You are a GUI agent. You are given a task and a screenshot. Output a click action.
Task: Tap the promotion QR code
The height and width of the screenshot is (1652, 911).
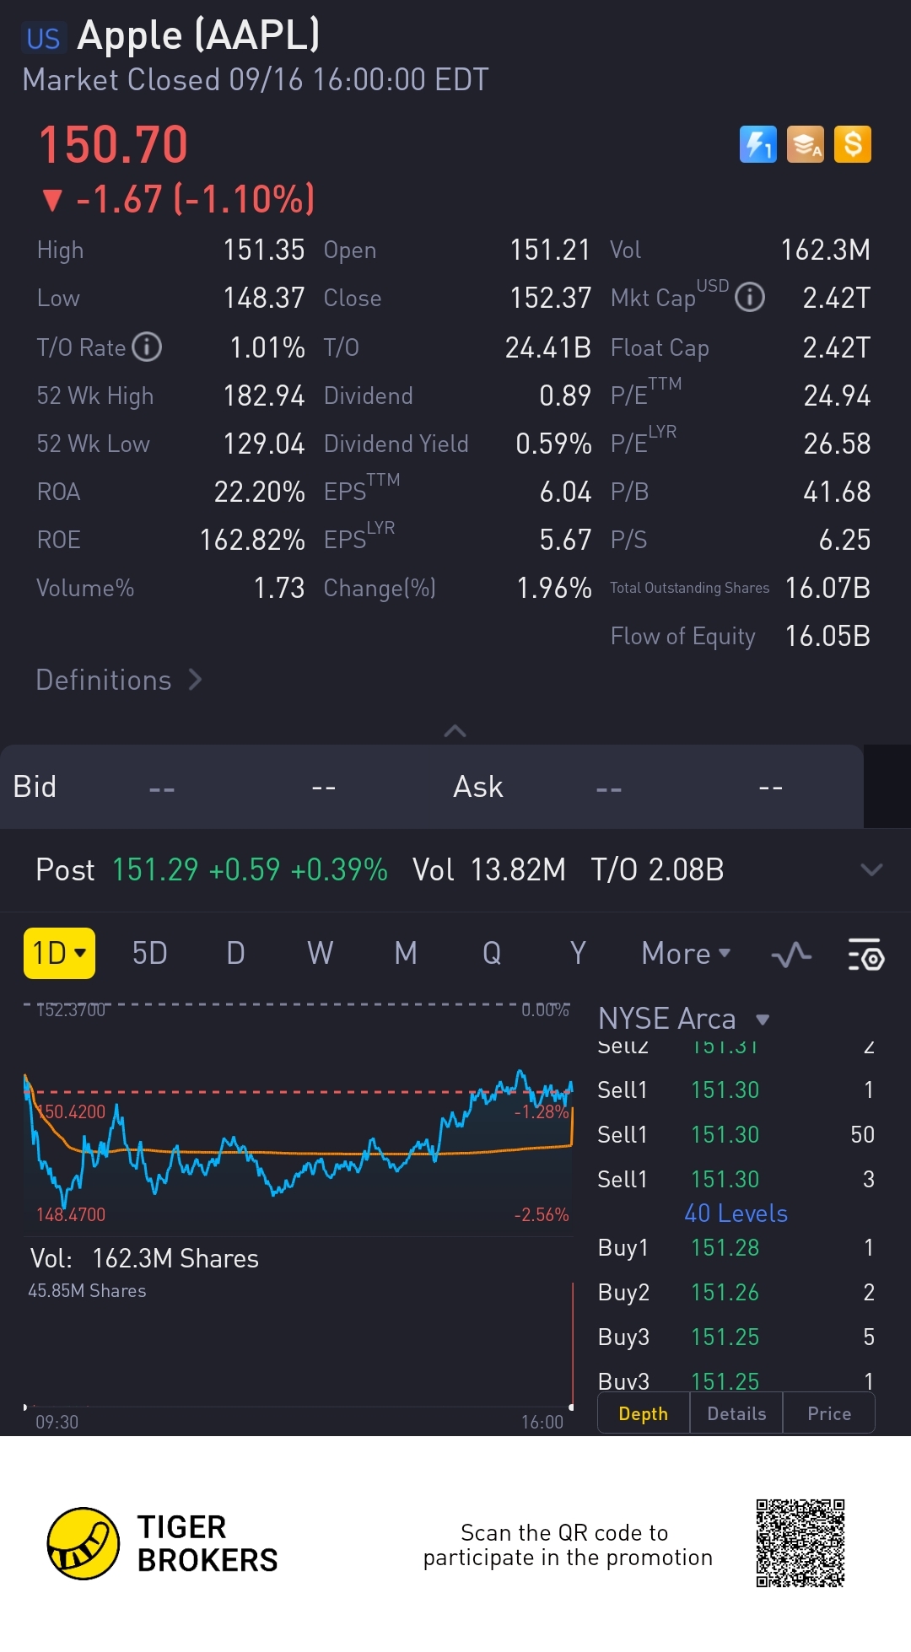[800, 1543]
